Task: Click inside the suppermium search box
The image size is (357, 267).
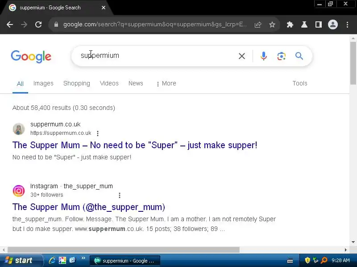Action: [x=157, y=56]
